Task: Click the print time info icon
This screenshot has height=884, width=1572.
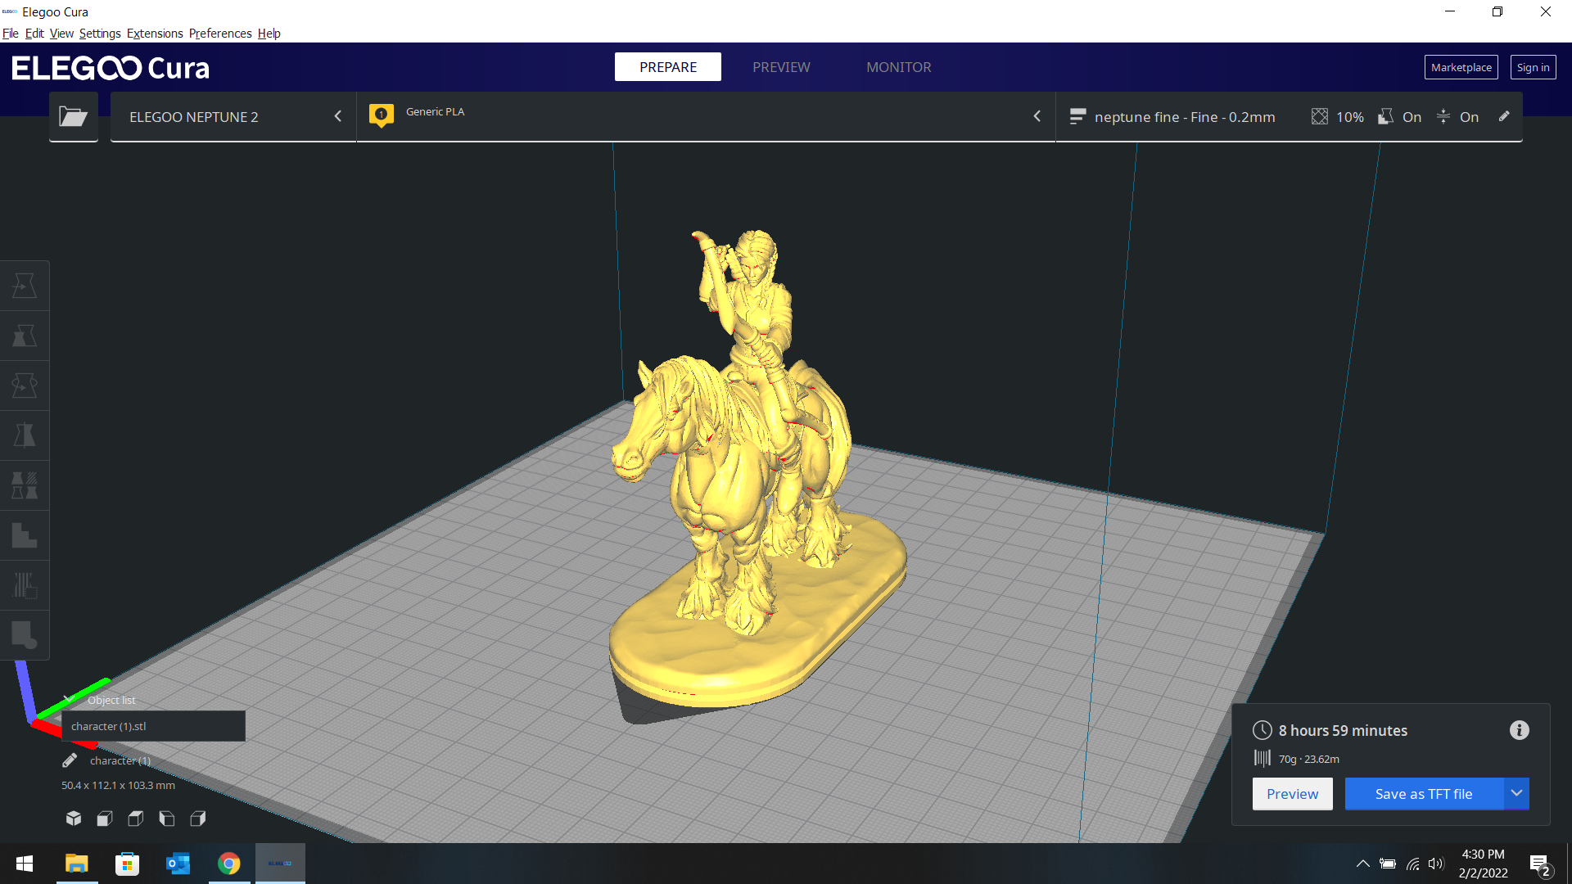Action: (1519, 730)
